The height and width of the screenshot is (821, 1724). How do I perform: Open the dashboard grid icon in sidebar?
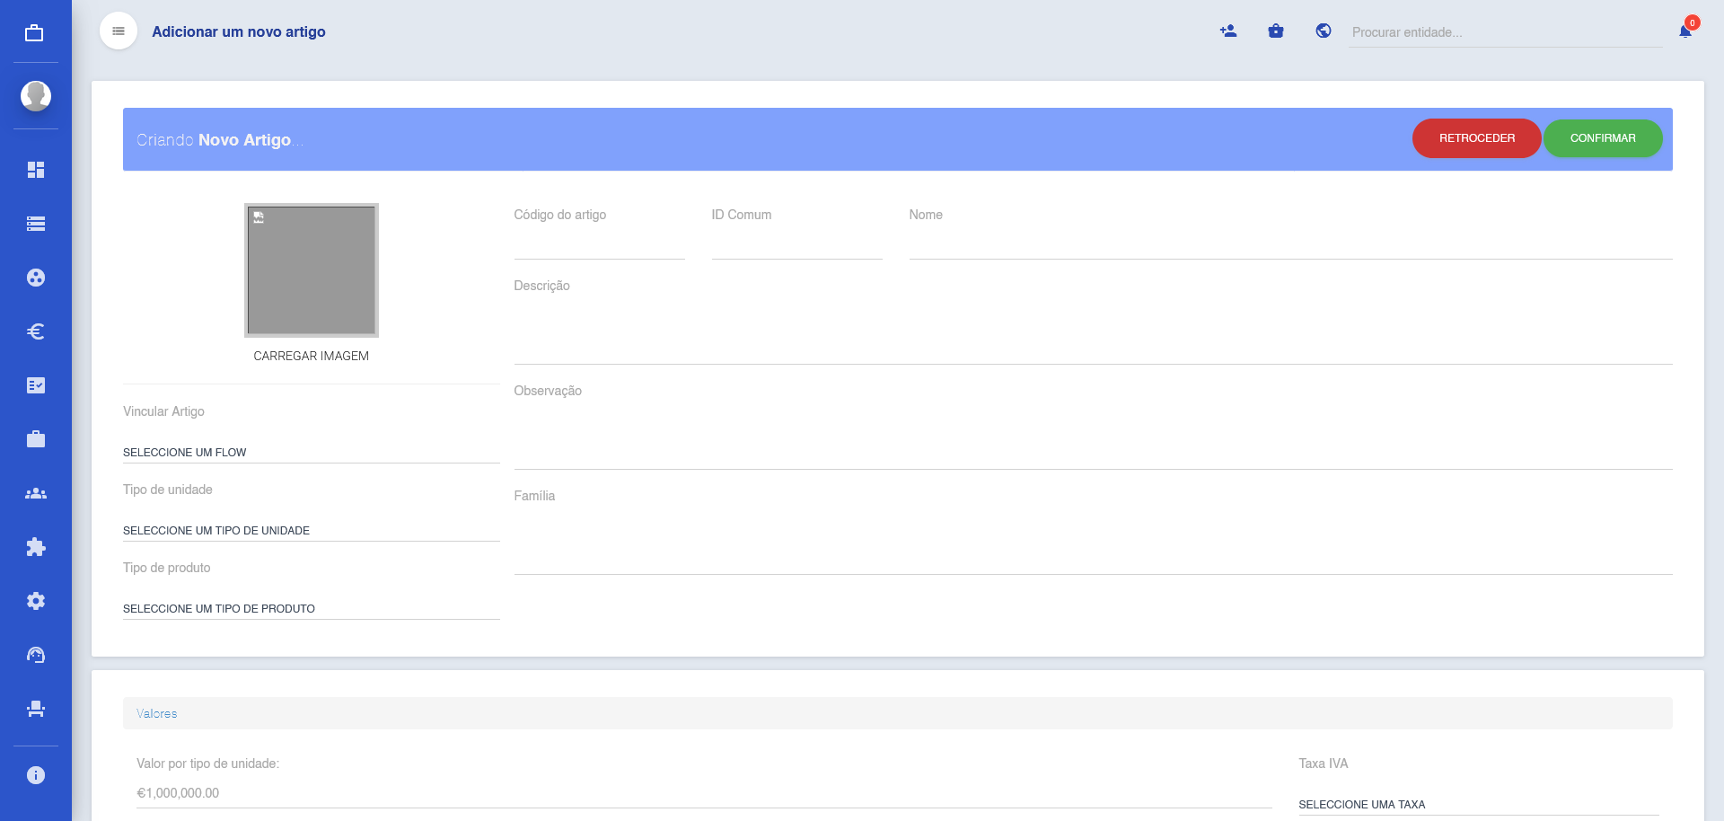click(x=36, y=170)
